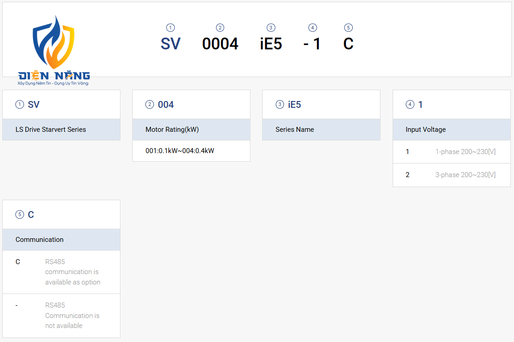Click the 'Input Voltage' heading
Screen dimensions: 514x342
click(x=426, y=130)
